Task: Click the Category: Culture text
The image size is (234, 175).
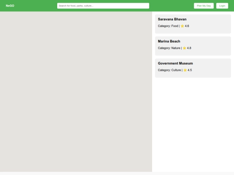Action: (x=169, y=70)
